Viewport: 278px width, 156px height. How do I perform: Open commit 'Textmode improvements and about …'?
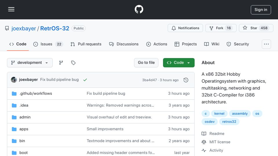tap(120, 141)
